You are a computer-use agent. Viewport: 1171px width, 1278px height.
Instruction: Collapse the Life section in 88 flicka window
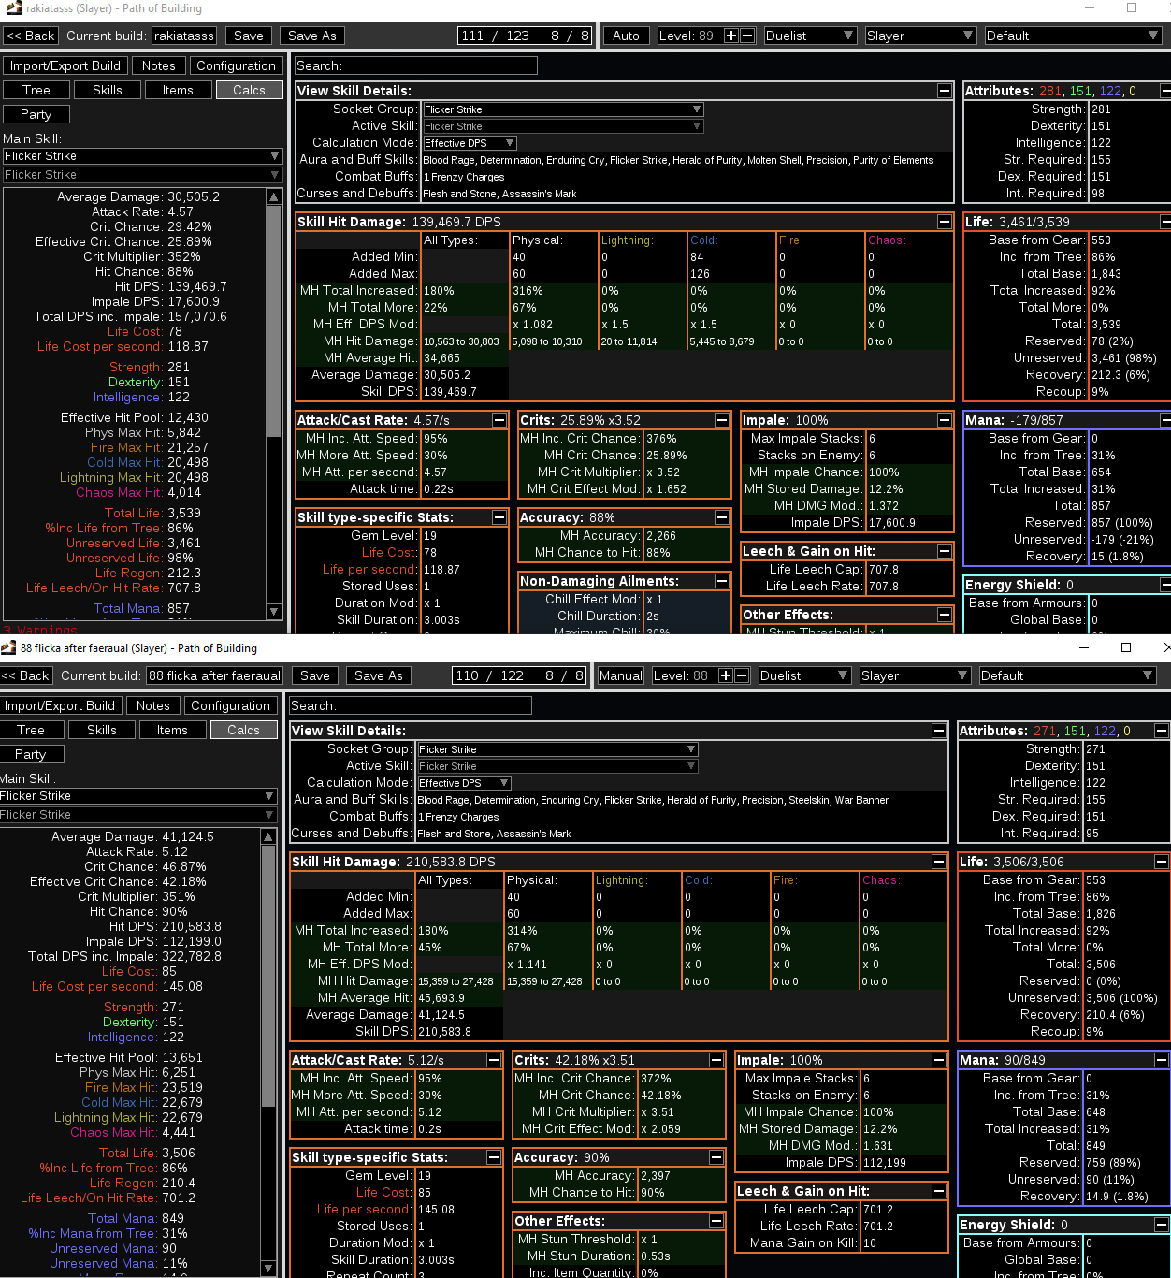[1161, 862]
